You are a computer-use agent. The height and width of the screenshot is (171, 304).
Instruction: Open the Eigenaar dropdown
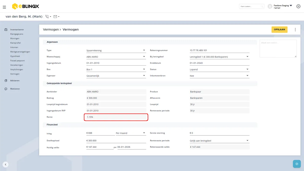[116, 75]
